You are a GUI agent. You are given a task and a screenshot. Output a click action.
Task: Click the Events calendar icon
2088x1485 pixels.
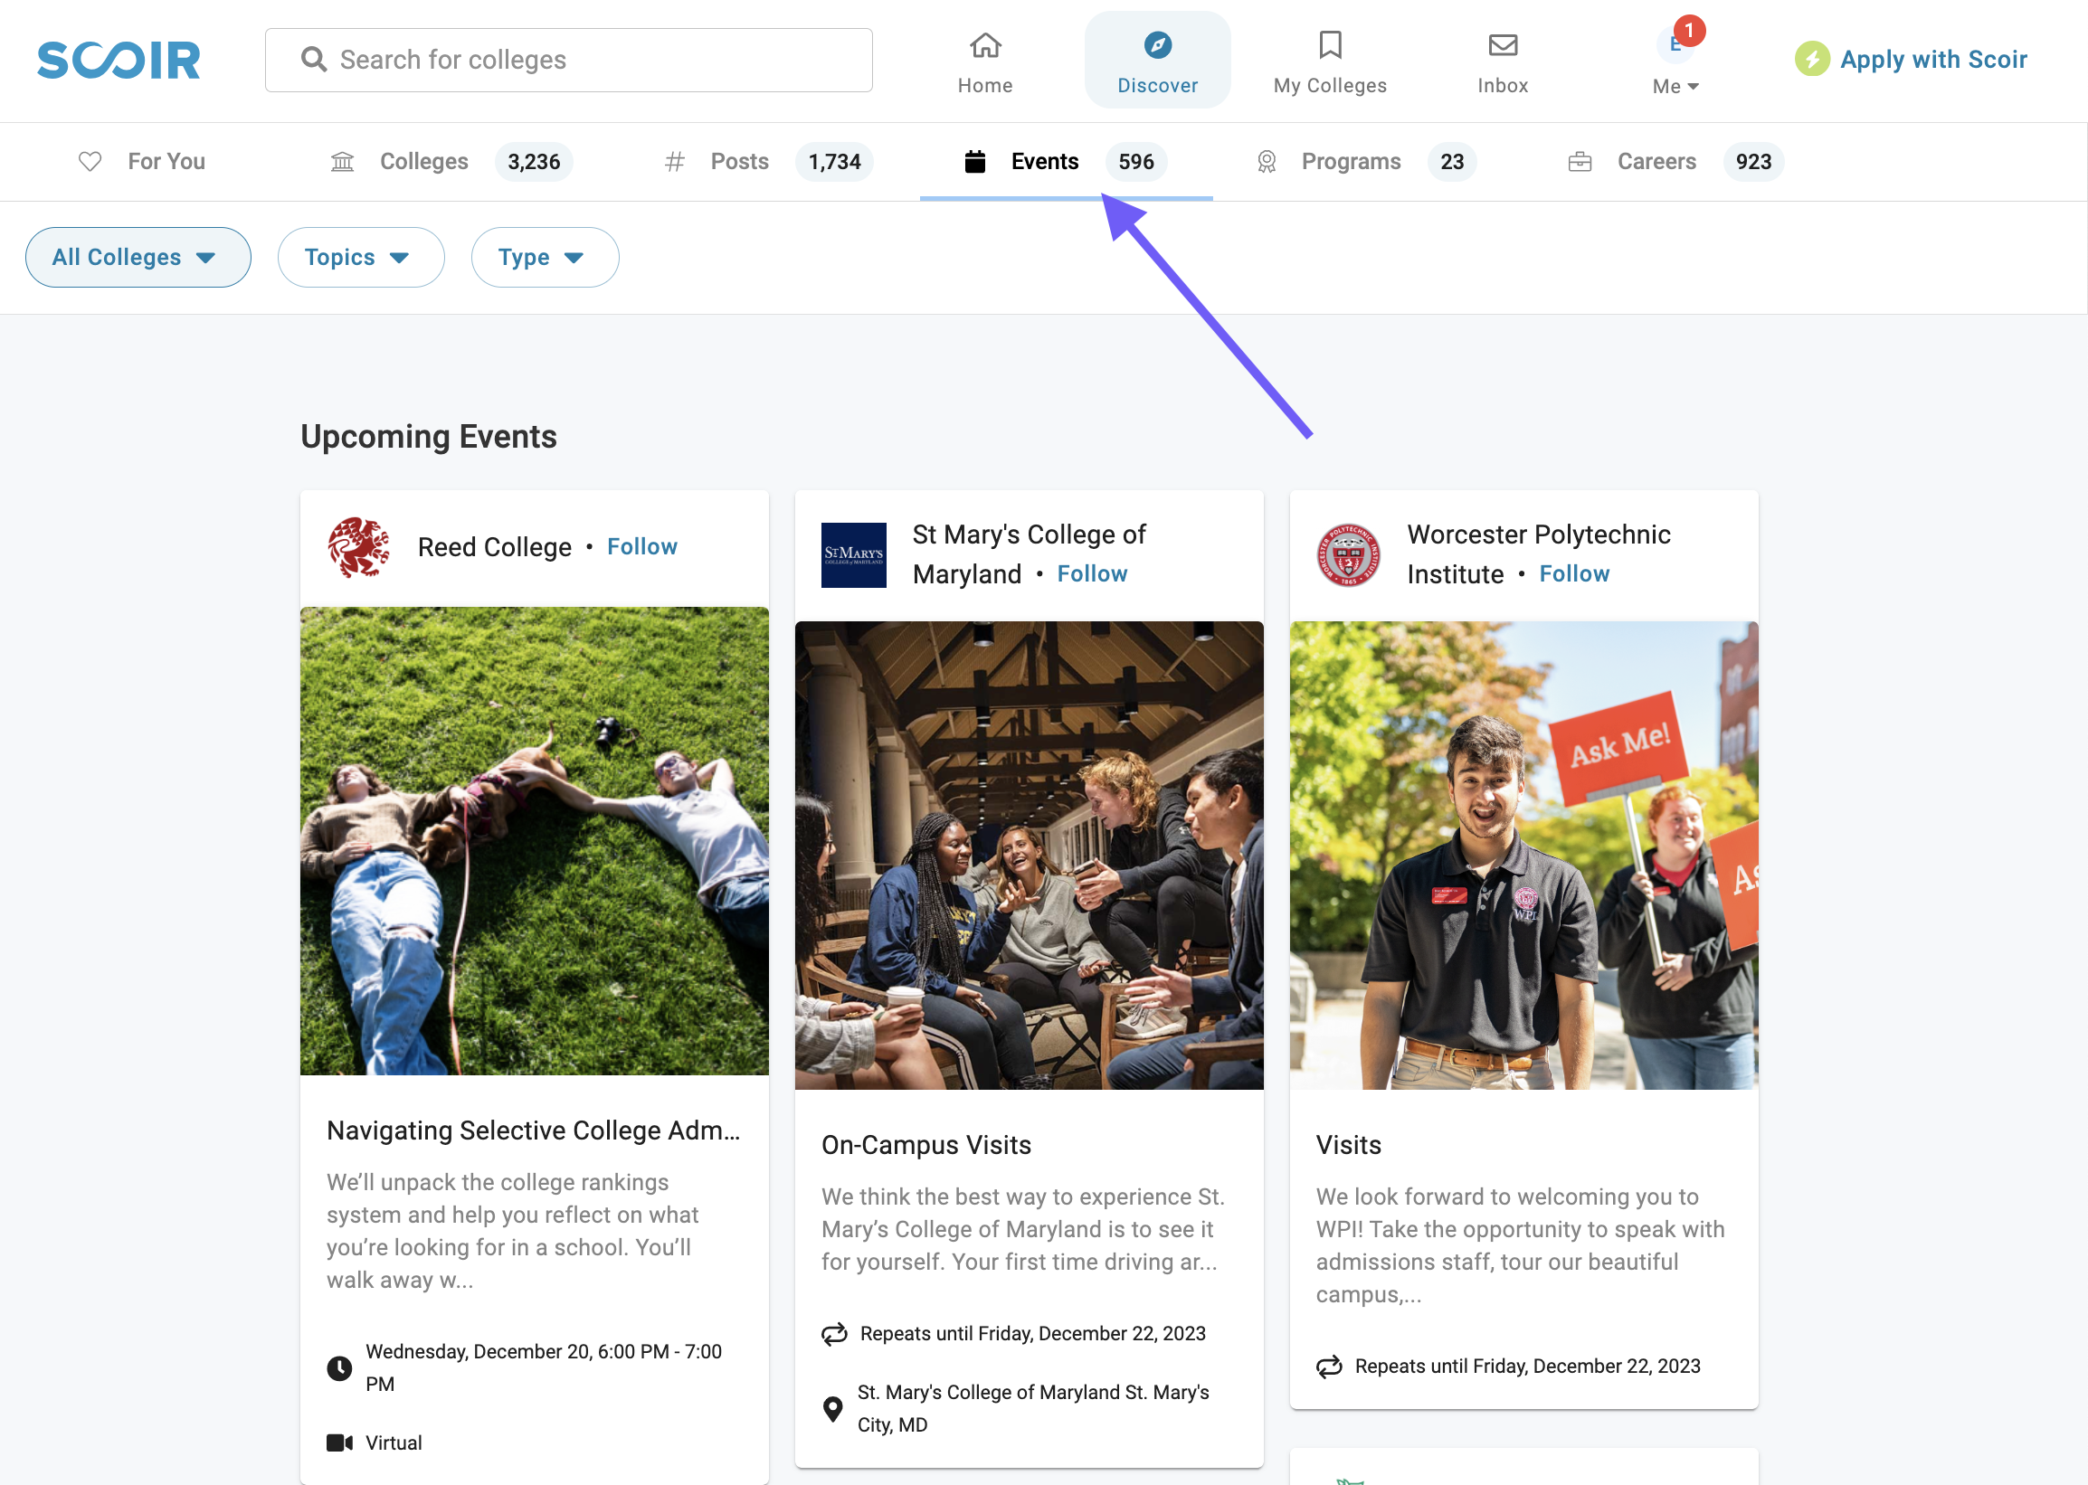coord(975,162)
